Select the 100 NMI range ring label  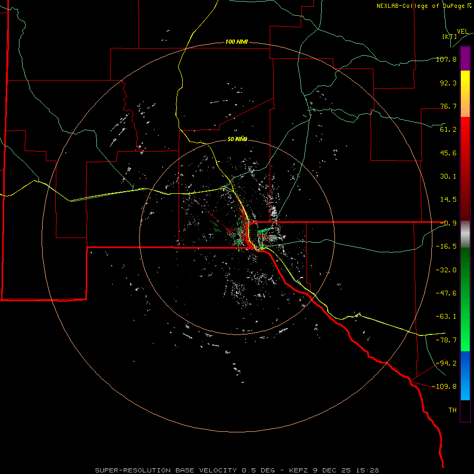coord(236,42)
